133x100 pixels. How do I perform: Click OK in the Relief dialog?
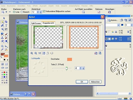[x=82, y=82]
